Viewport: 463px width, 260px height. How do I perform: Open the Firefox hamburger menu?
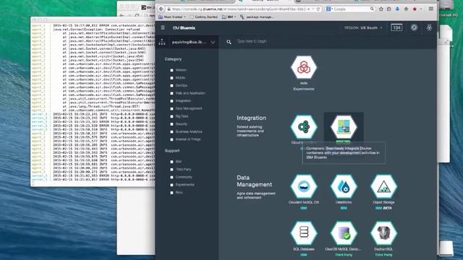[x=431, y=9]
